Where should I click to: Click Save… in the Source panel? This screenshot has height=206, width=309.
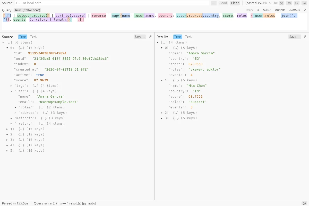coord(140,37)
